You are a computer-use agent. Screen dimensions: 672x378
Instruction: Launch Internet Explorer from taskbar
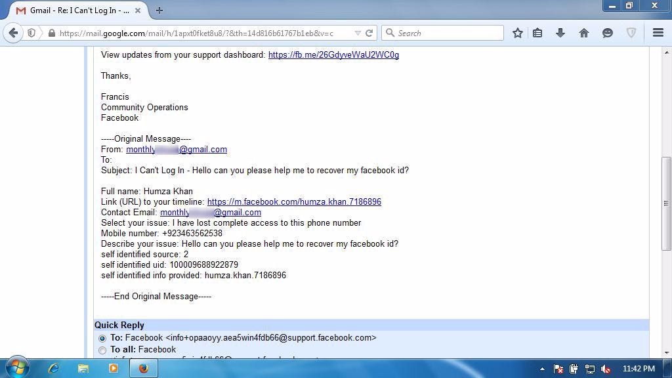(53, 368)
